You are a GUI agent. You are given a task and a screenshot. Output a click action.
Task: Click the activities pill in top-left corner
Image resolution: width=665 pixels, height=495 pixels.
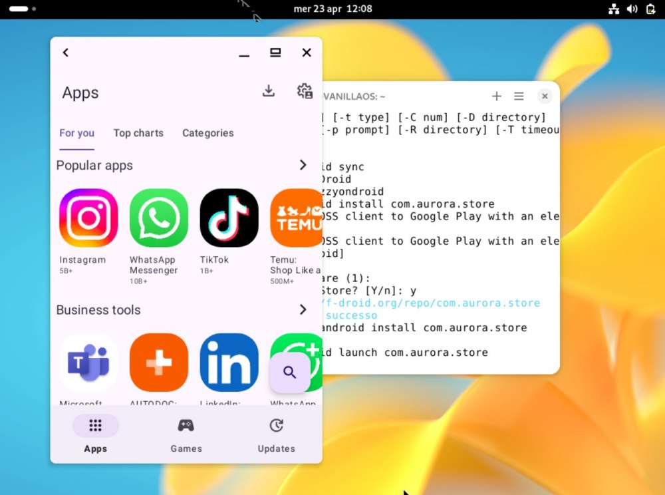22,9
